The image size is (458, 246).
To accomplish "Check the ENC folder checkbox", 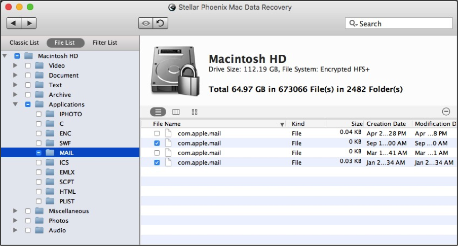I will pos(39,133).
